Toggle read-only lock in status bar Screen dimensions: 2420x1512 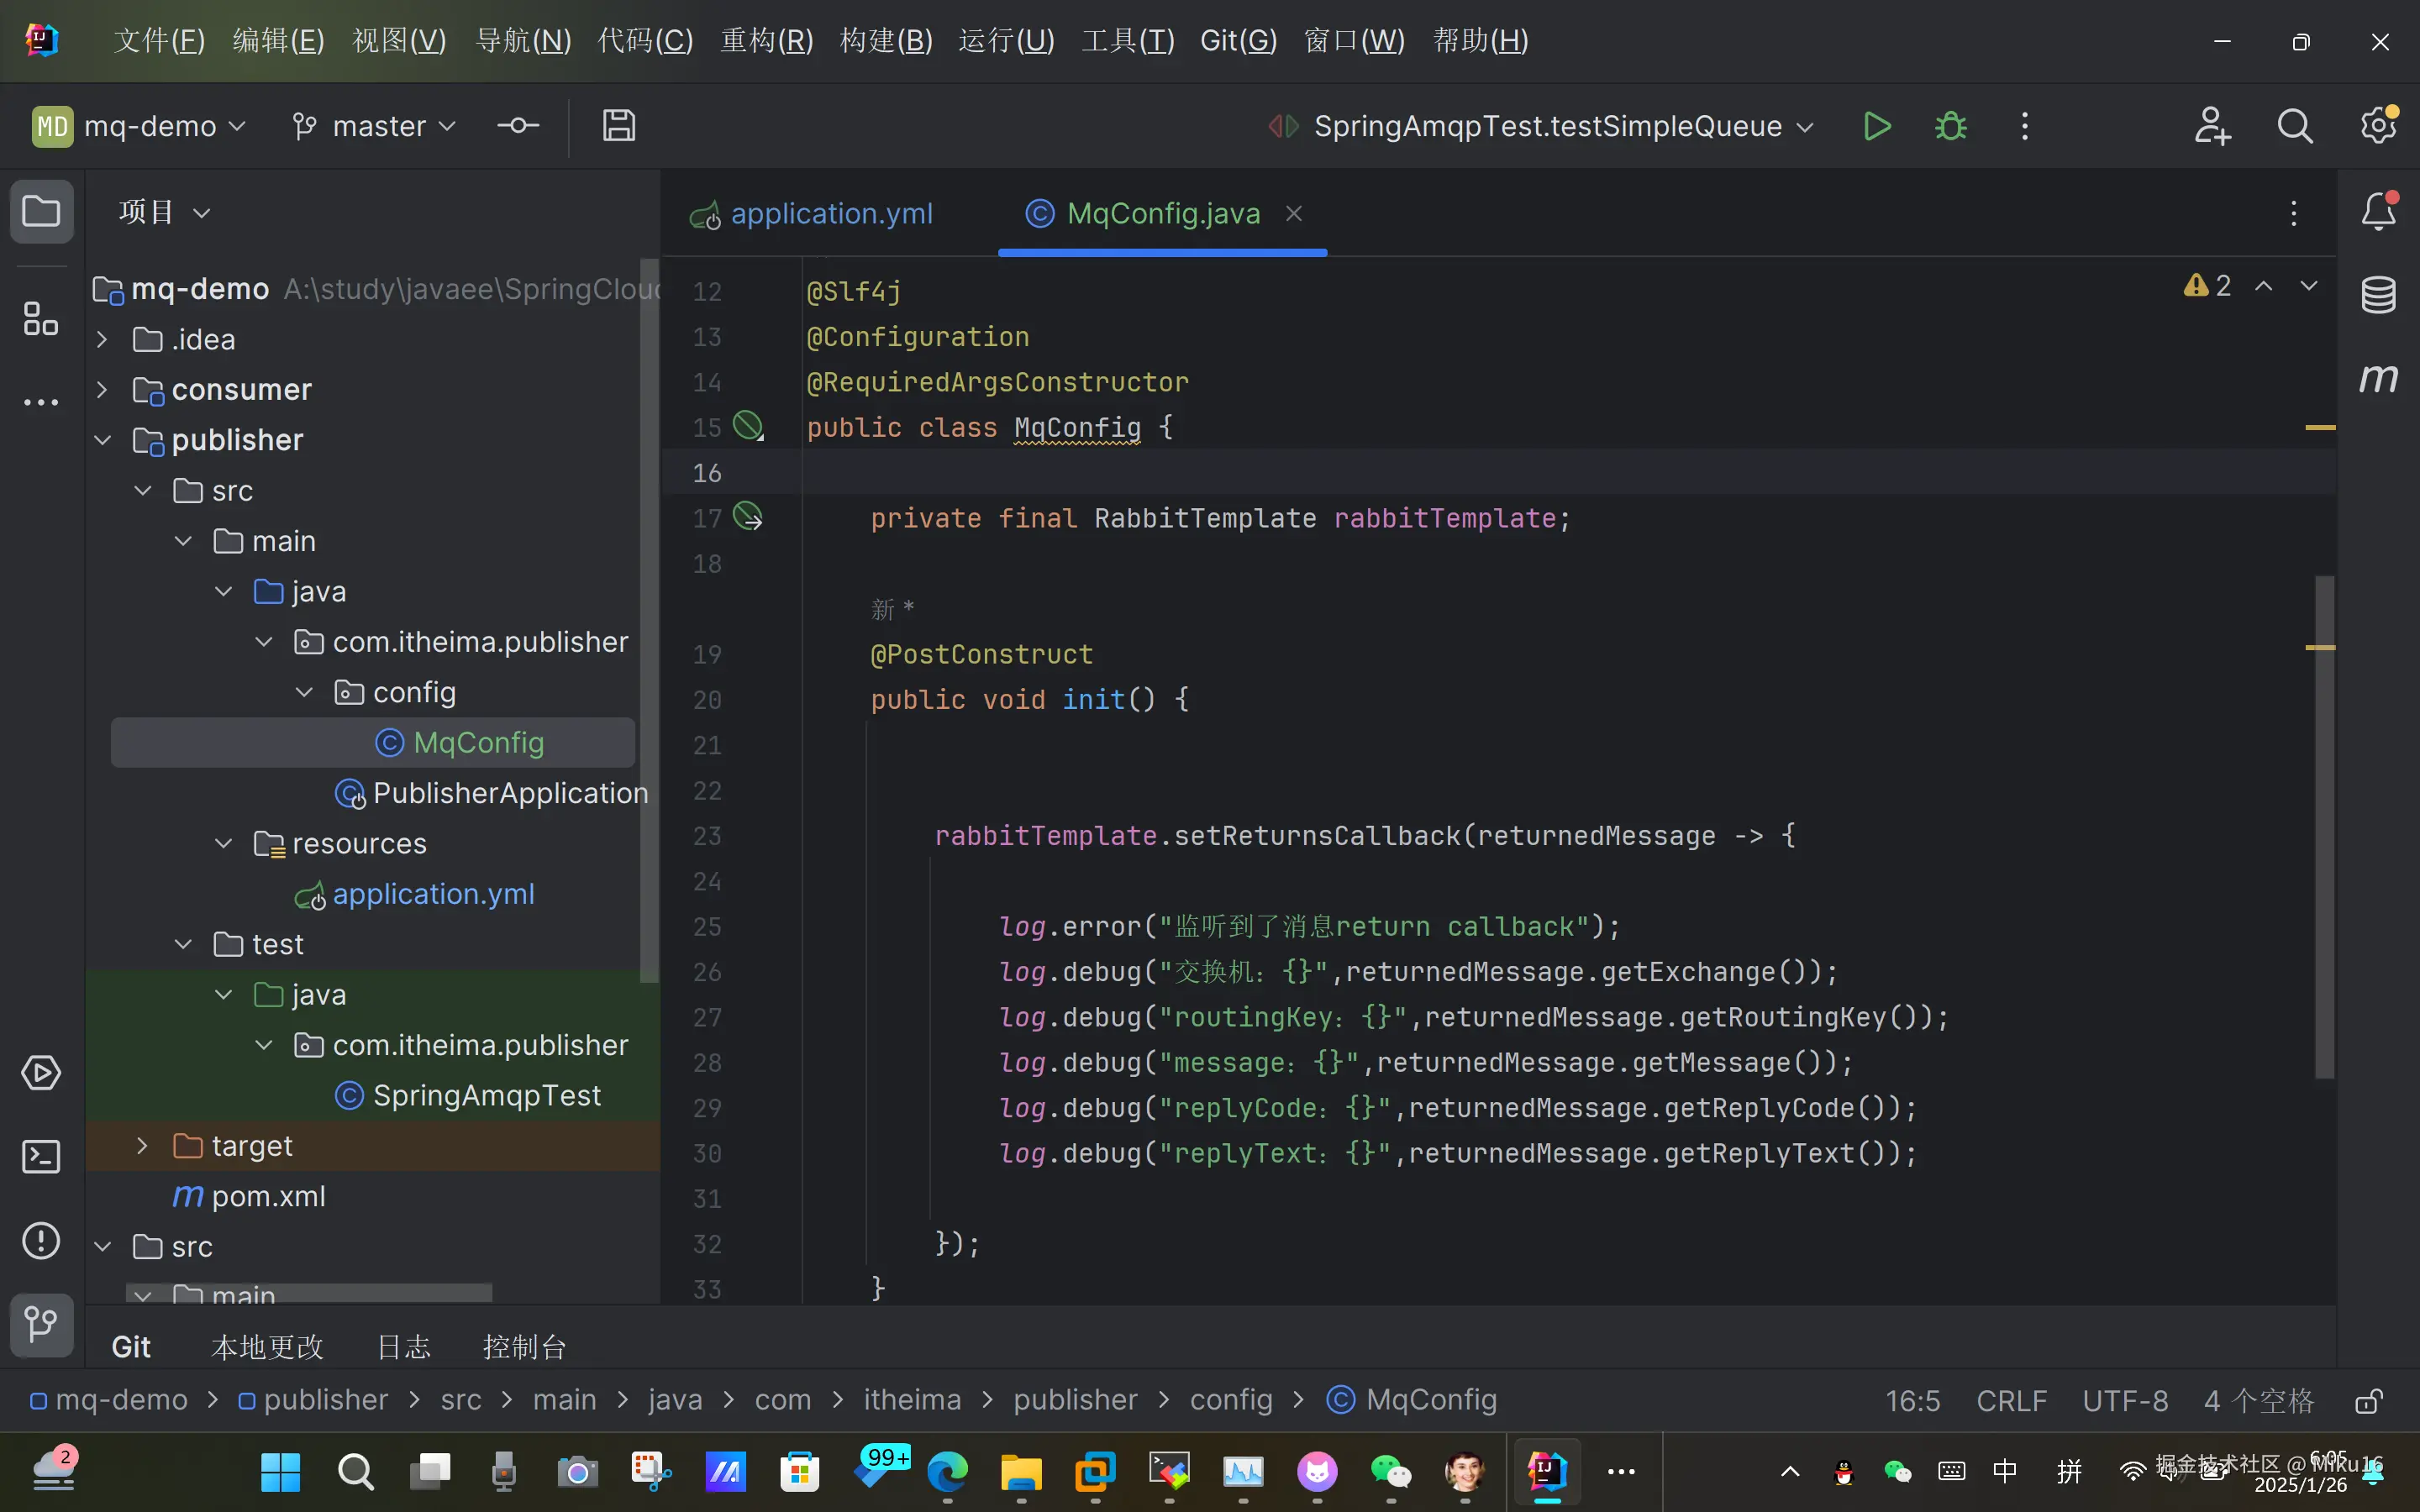[x=2369, y=1401]
